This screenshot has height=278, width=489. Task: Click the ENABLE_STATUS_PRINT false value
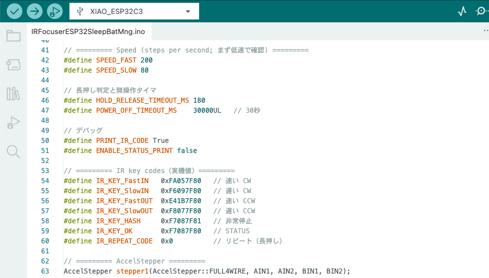click(187, 150)
